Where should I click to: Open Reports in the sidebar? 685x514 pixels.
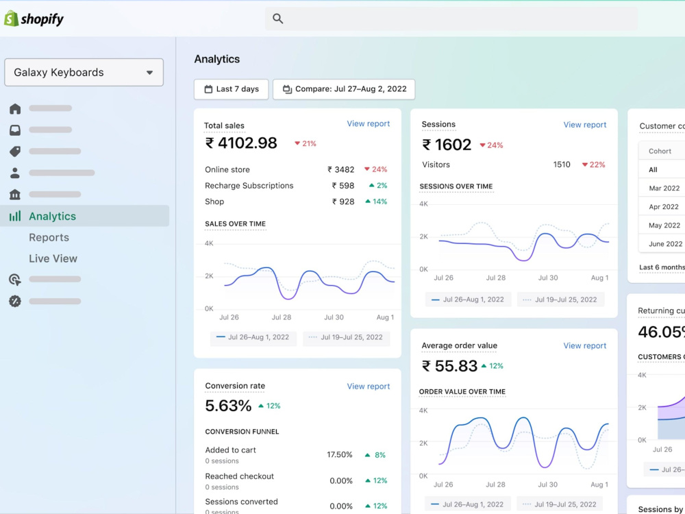click(x=49, y=237)
